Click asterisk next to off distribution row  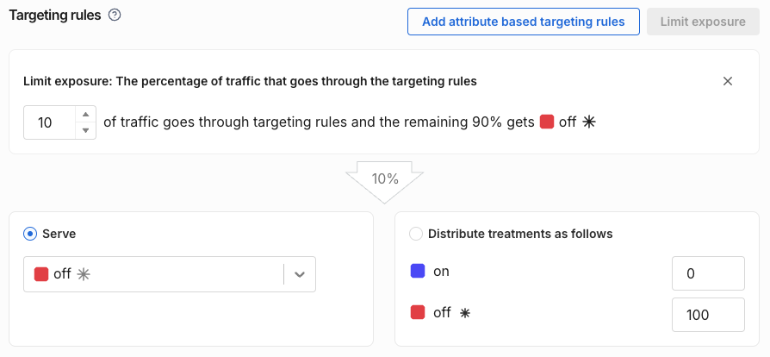click(x=465, y=313)
